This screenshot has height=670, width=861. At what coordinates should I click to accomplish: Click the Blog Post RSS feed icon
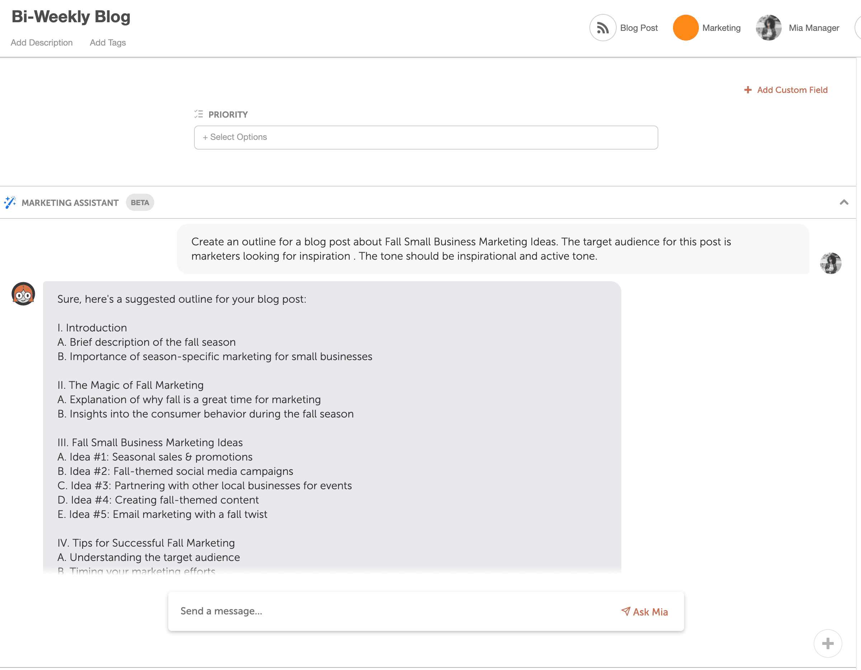(603, 28)
